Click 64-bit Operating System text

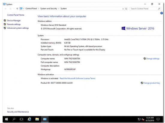[83, 46]
